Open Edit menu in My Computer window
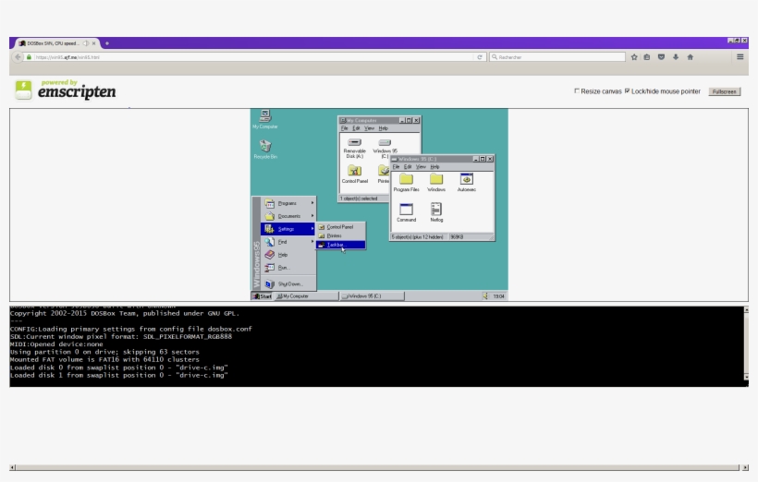Screen dimensions: 758x482 [356, 128]
